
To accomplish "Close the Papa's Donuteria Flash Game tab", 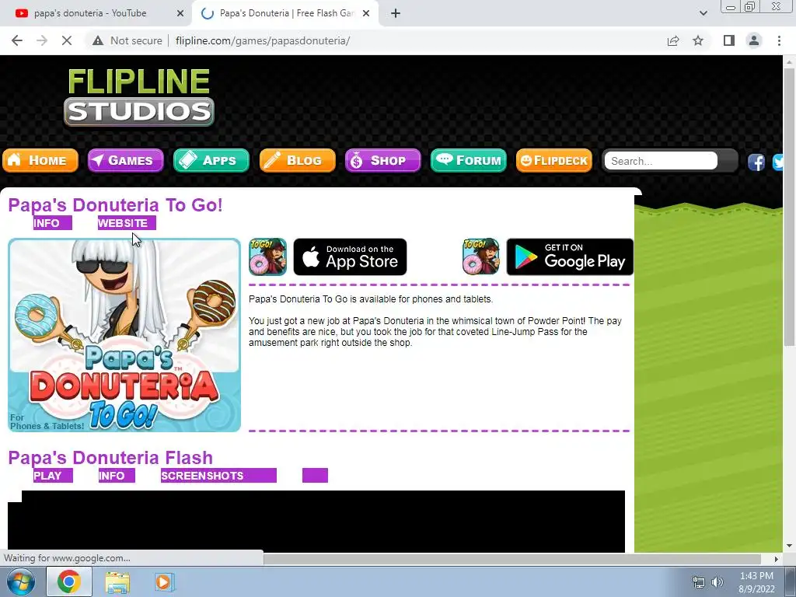I will (366, 13).
